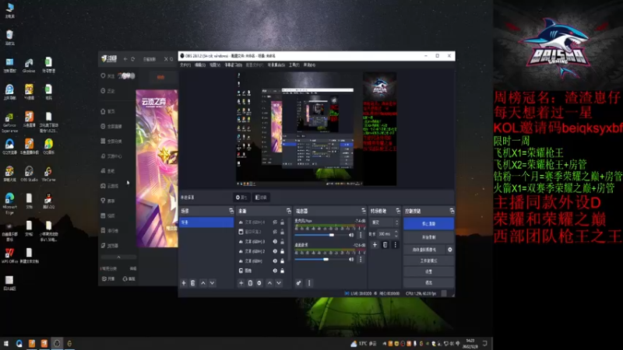
Task: Delete selected source with trash icon
Action: (x=250, y=283)
